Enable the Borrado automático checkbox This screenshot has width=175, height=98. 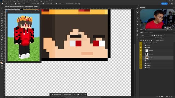[65, 4]
